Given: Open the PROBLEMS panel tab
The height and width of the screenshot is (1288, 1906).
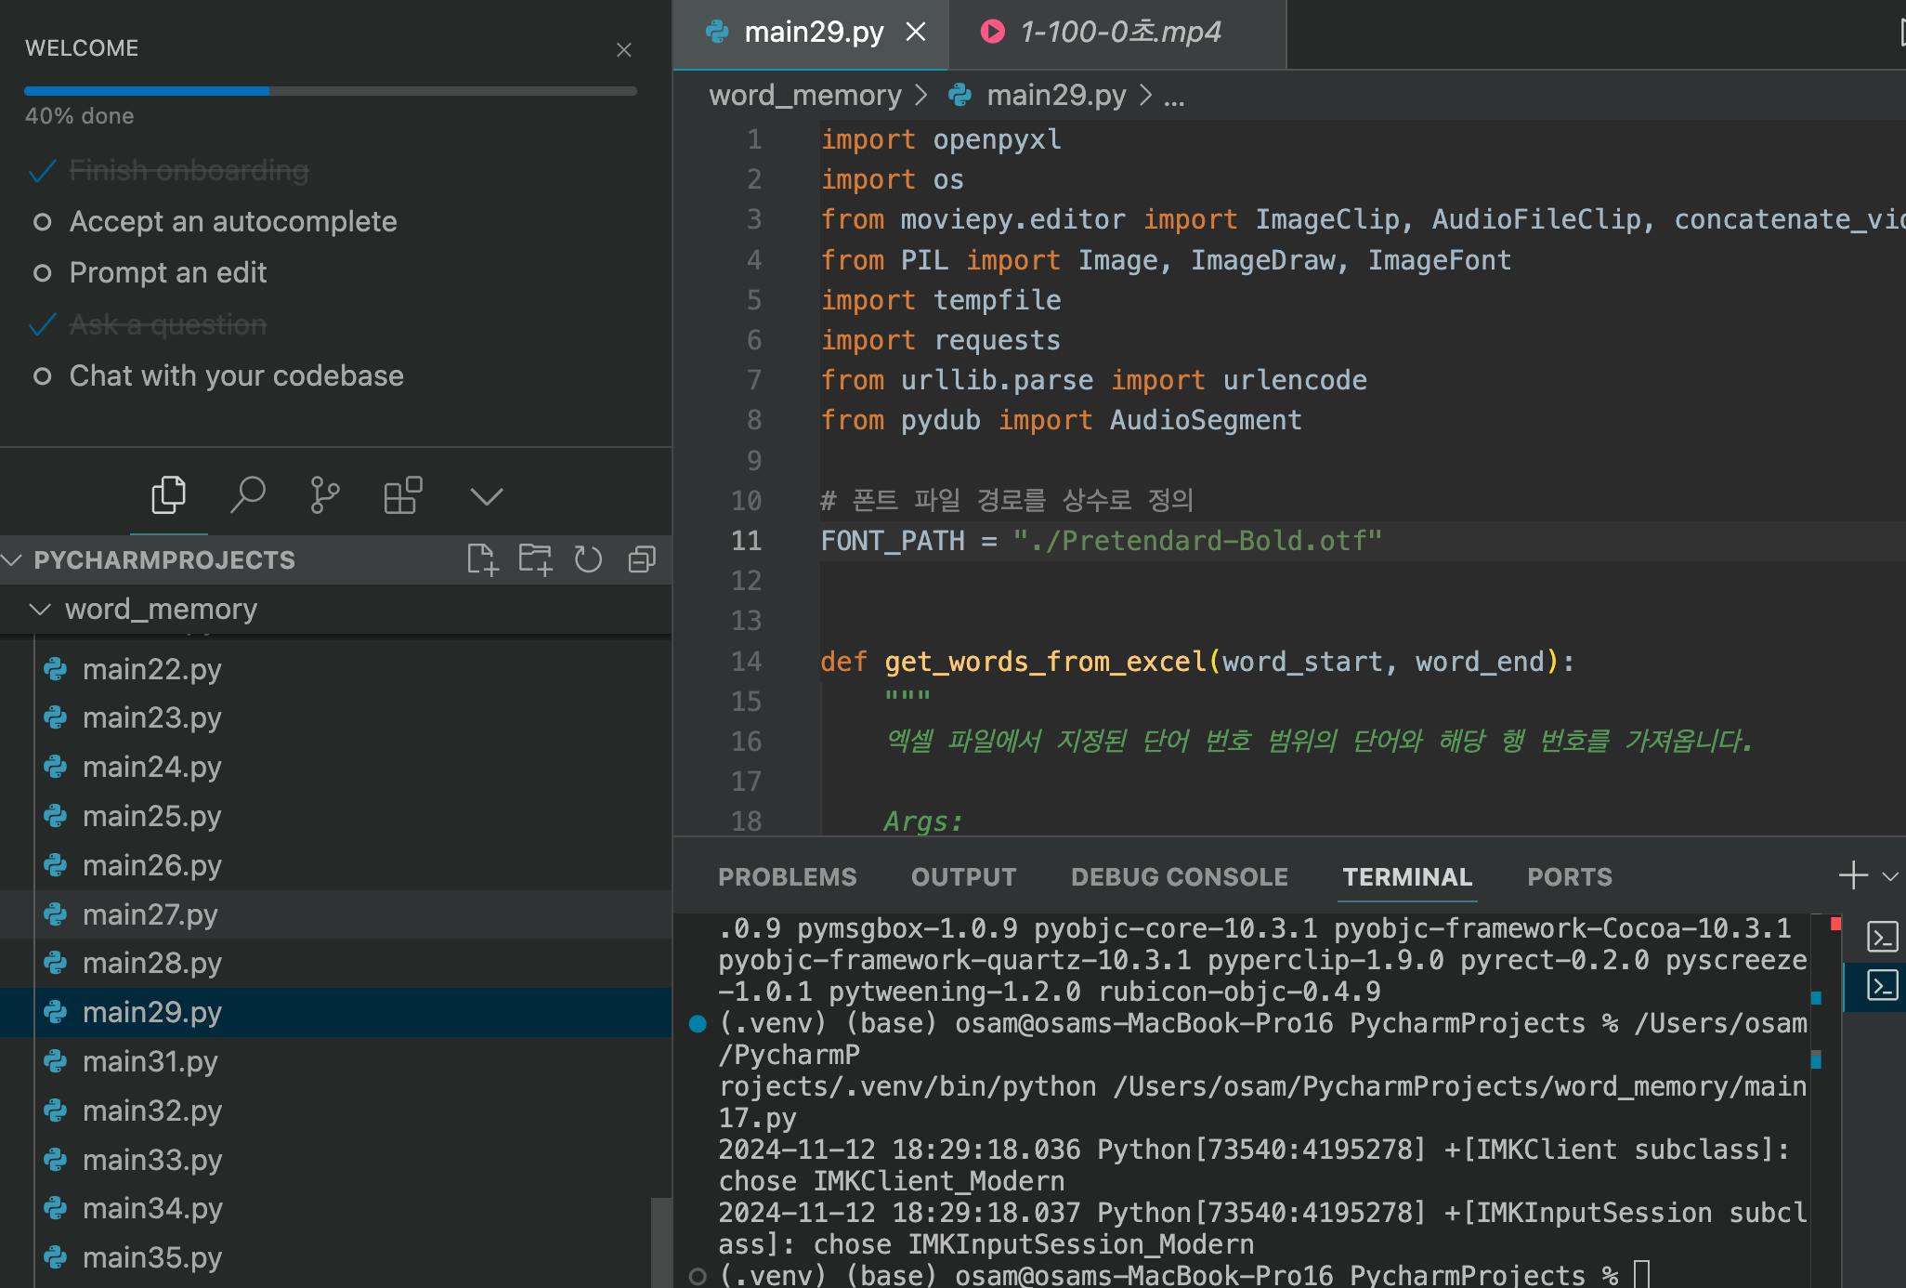Looking at the screenshot, I should point(787,877).
